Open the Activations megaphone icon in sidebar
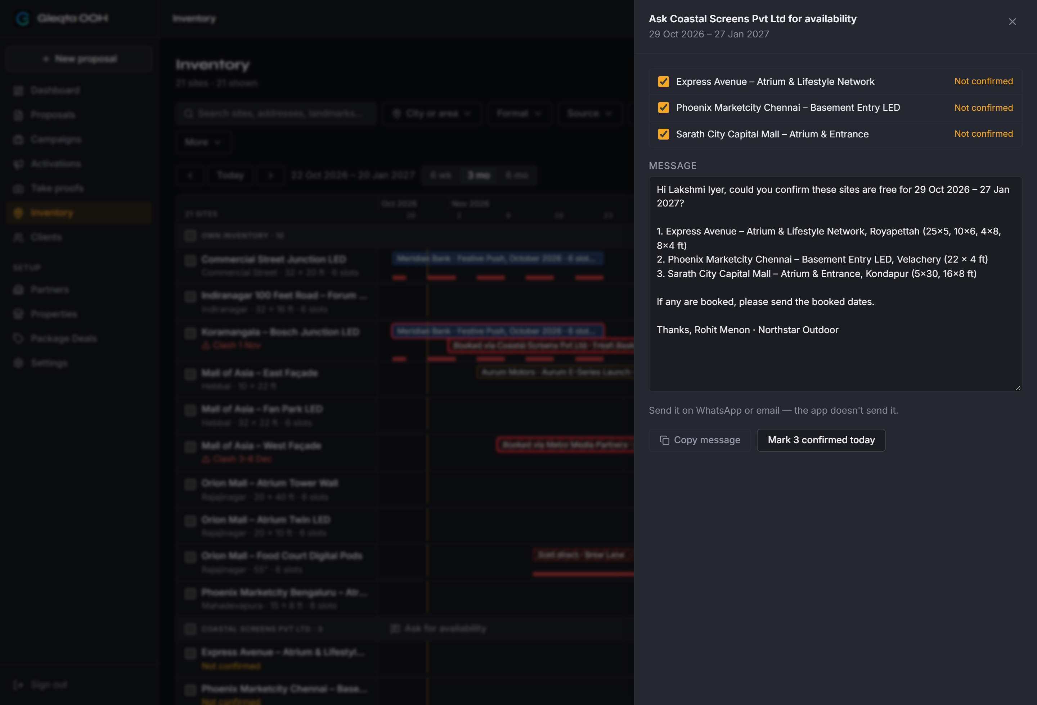 click(18, 164)
